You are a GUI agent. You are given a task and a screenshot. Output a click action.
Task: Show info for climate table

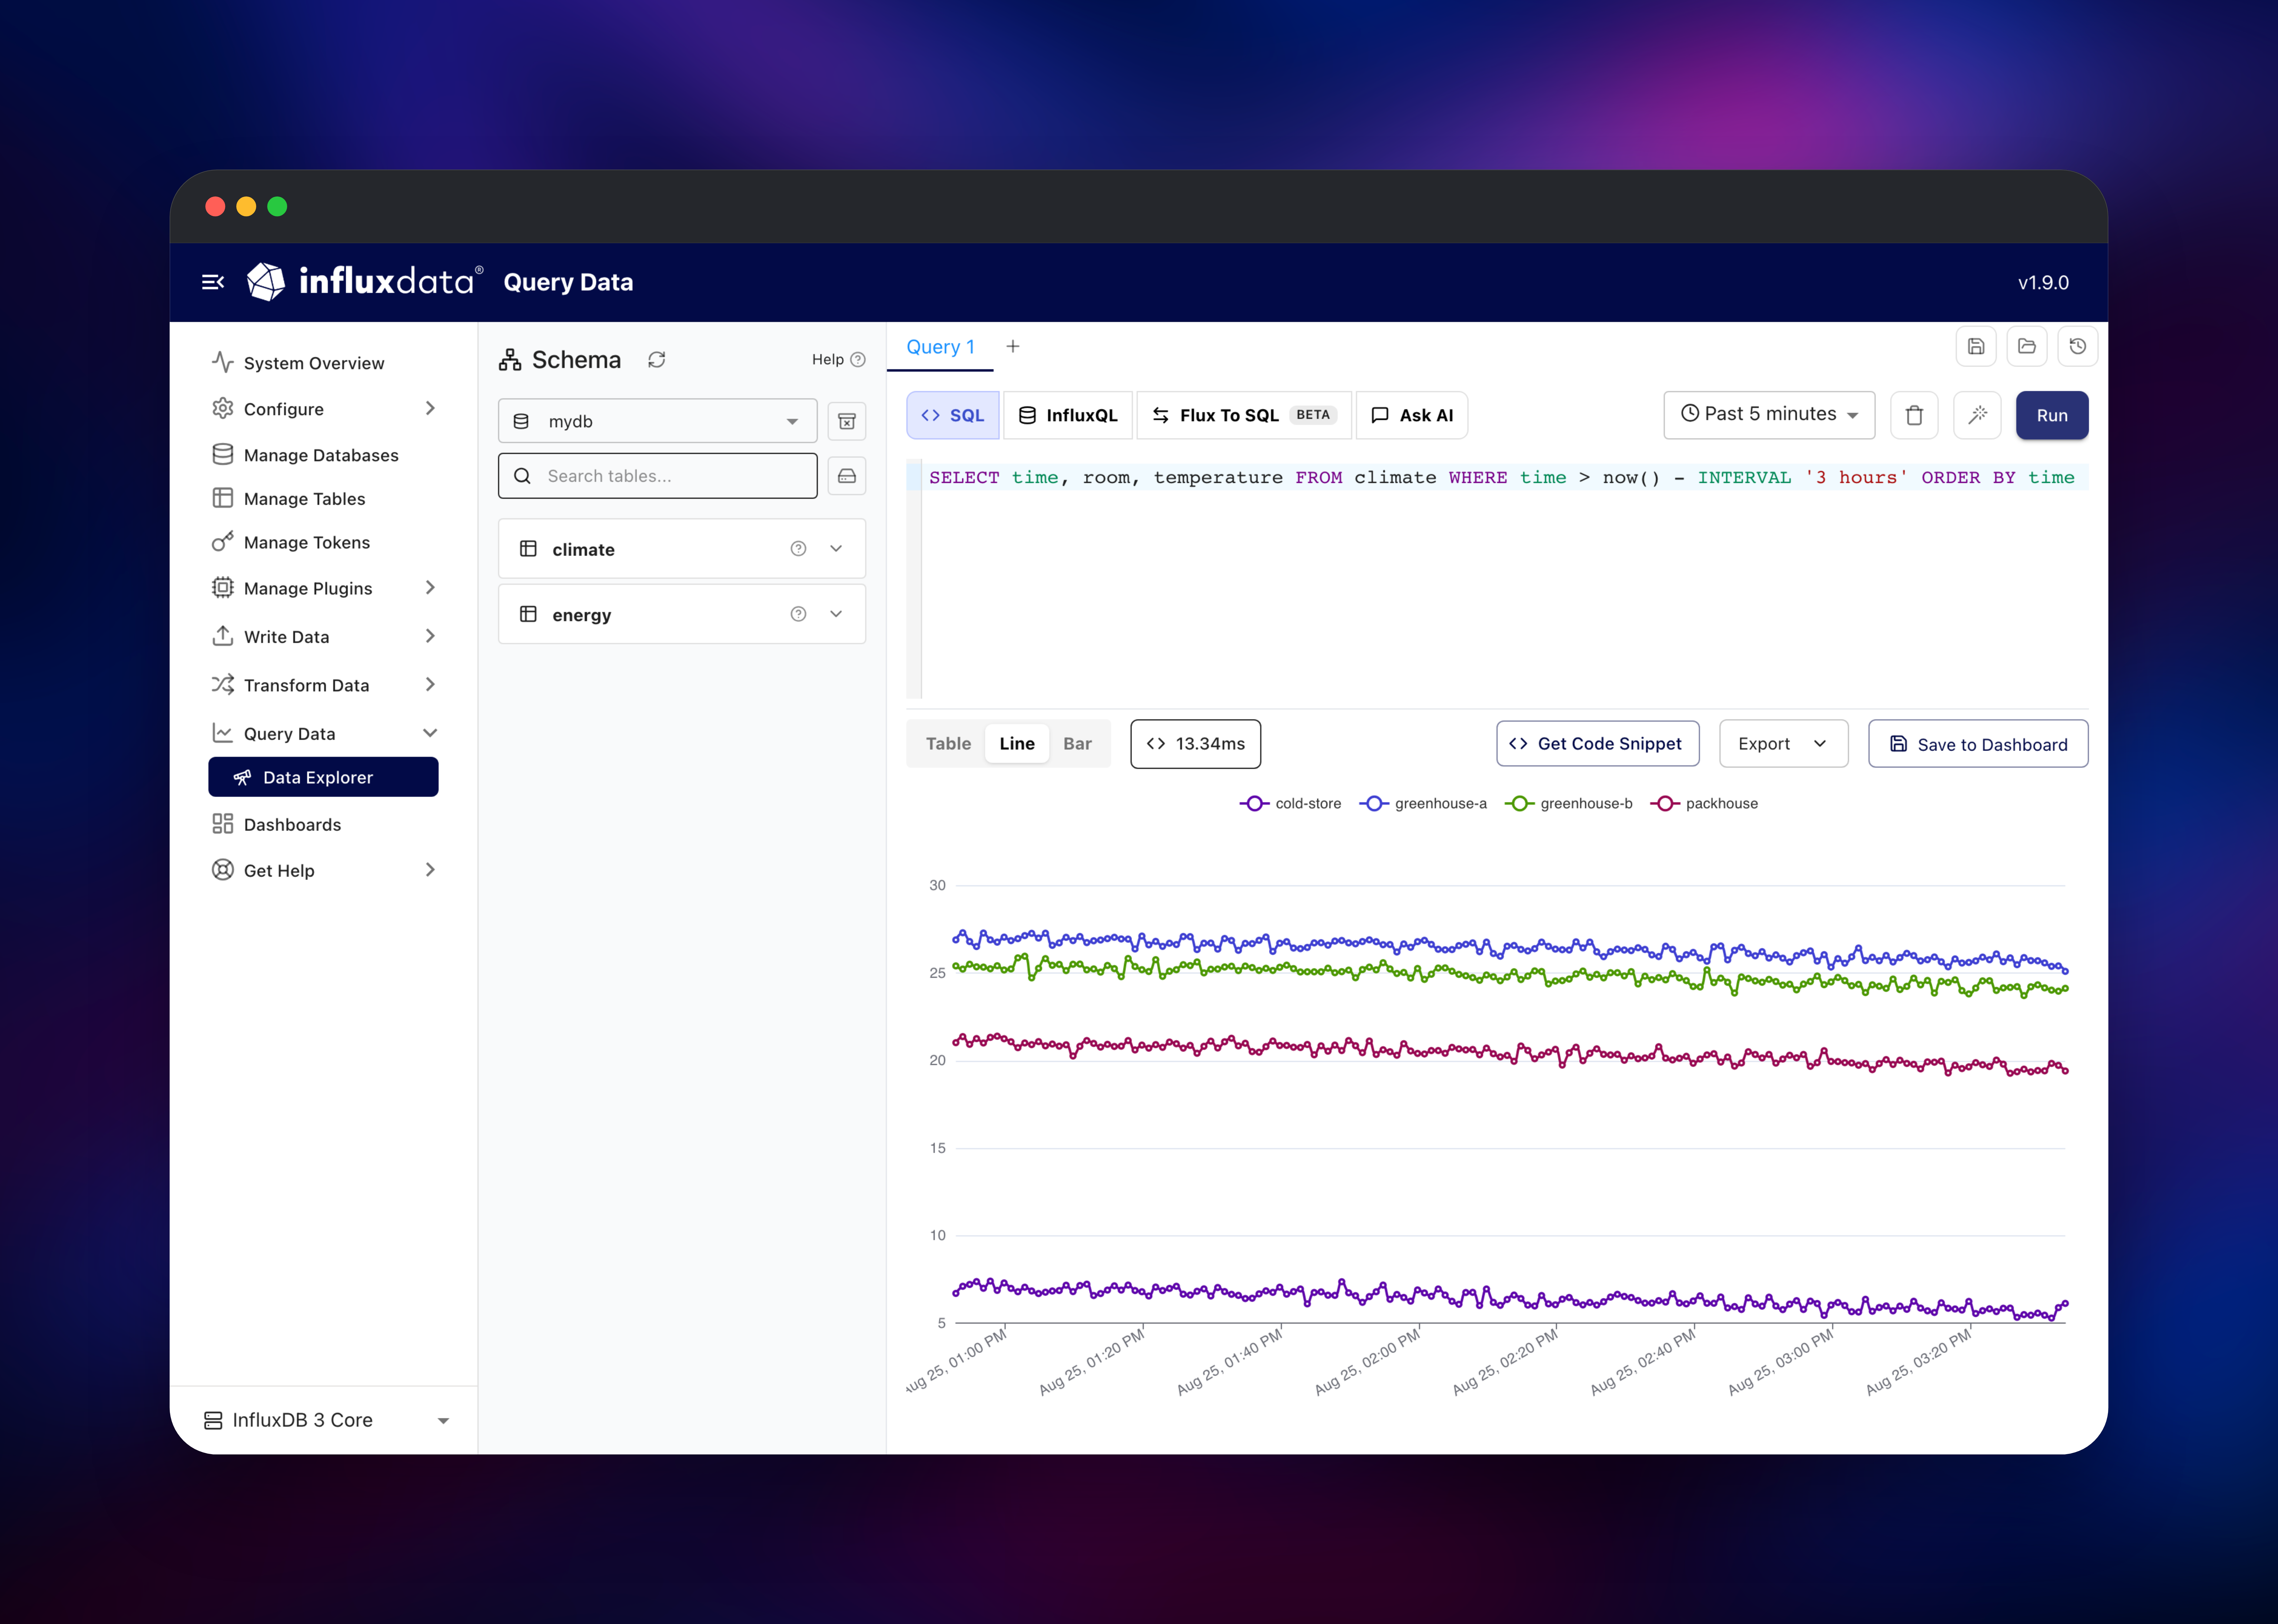pyautogui.click(x=798, y=549)
